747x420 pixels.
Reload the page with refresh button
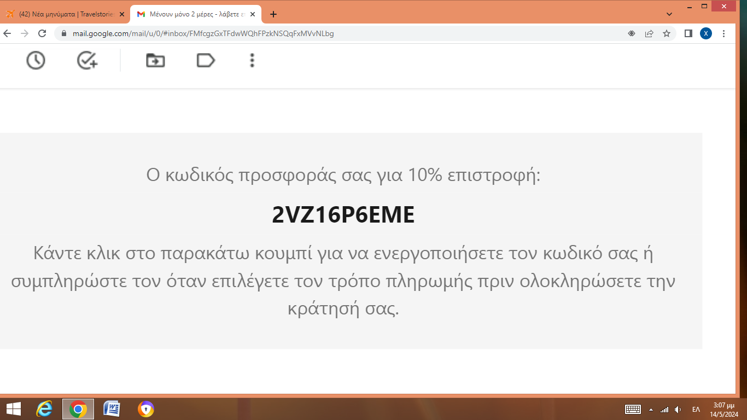pyautogui.click(x=42, y=33)
